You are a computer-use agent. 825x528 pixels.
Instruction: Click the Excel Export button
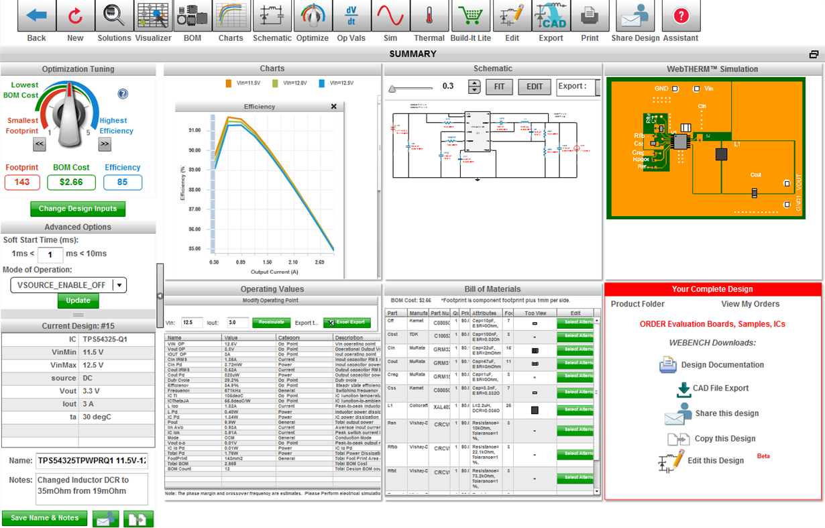click(x=347, y=323)
